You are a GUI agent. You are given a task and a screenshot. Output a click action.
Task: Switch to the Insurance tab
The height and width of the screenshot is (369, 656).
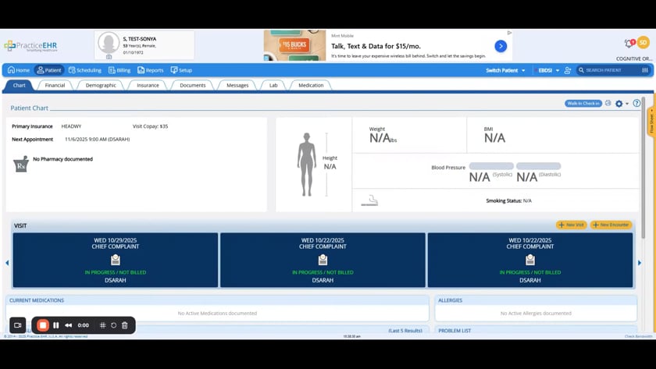pos(148,85)
